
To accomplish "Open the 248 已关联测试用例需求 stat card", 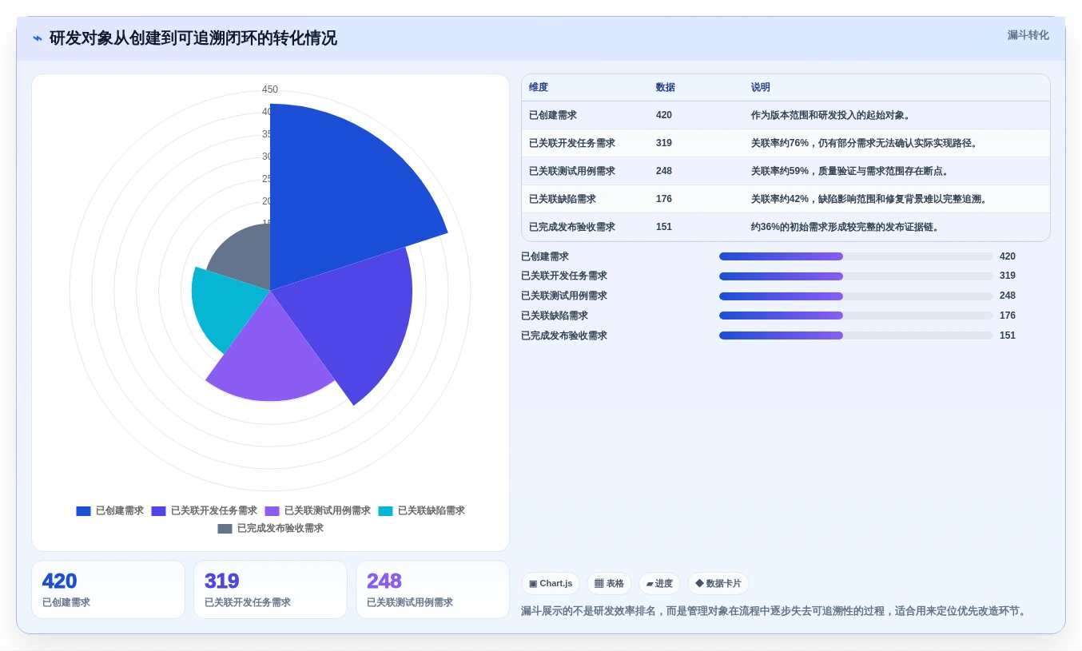I will [x=432, y=589].
